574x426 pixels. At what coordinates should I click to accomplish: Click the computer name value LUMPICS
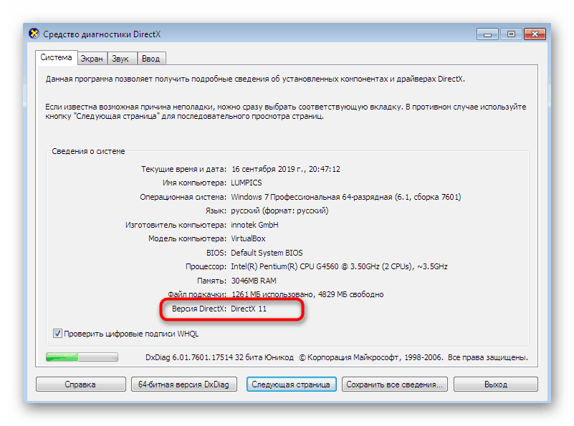247,183
